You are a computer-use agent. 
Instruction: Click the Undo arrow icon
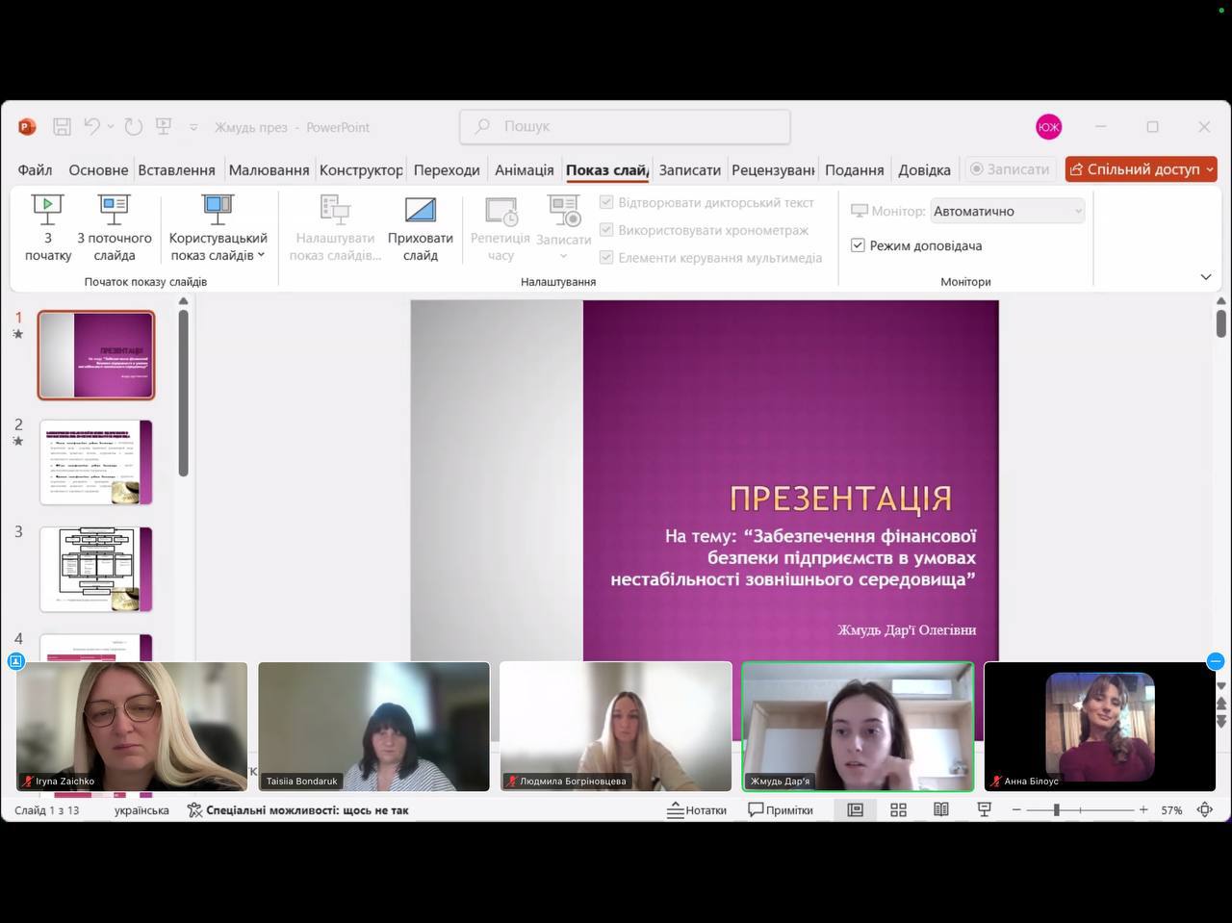point(91,127)
